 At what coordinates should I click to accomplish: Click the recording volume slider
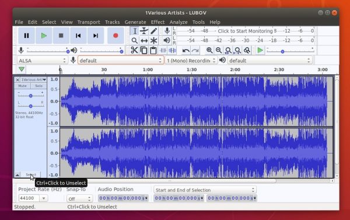tap(47, 51)
